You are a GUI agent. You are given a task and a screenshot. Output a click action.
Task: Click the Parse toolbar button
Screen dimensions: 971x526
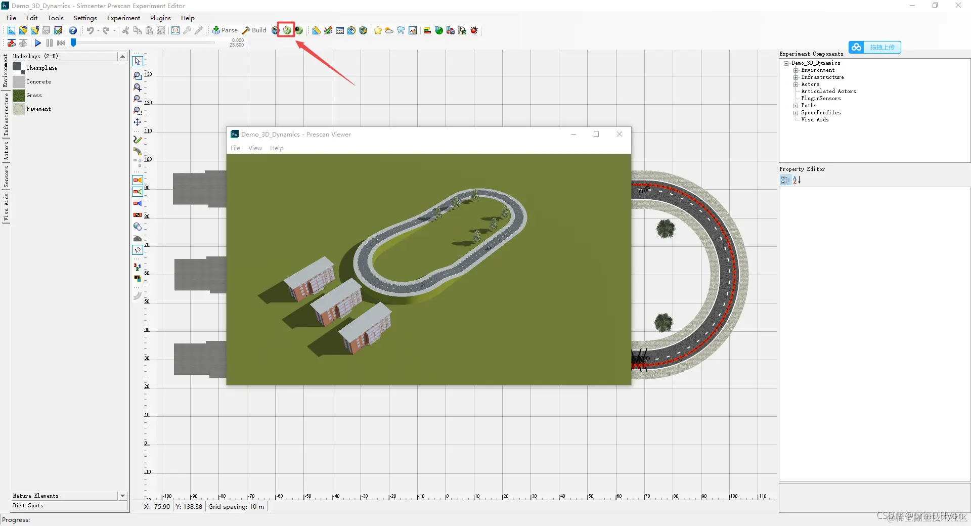pyautogui.click(x=225, y=30)
